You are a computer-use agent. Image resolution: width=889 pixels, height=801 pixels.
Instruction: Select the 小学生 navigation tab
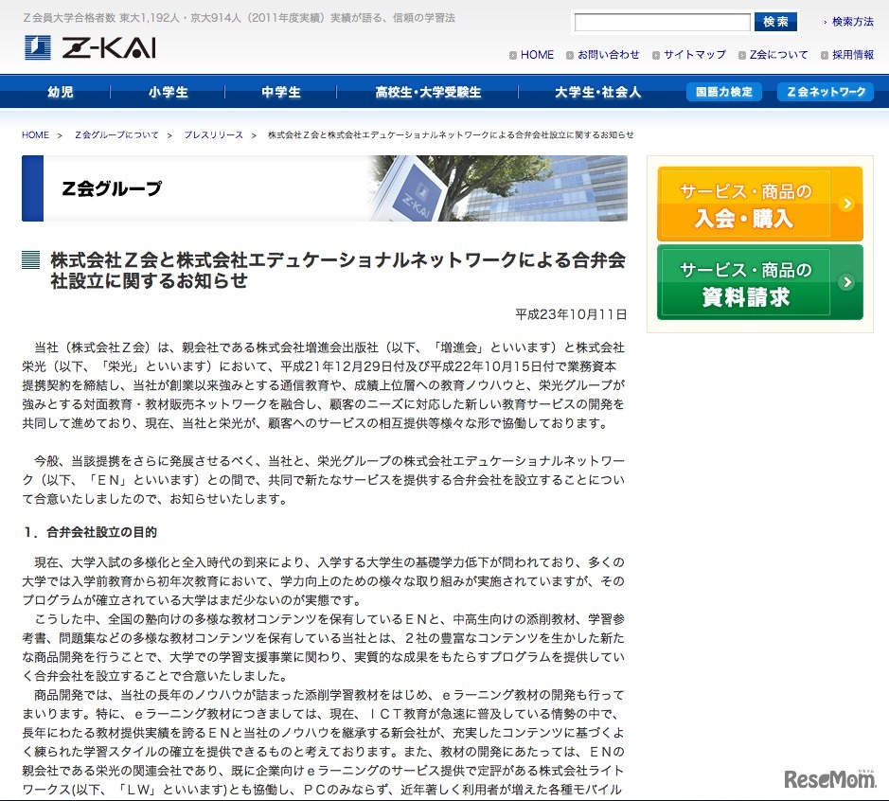point(168,92)
